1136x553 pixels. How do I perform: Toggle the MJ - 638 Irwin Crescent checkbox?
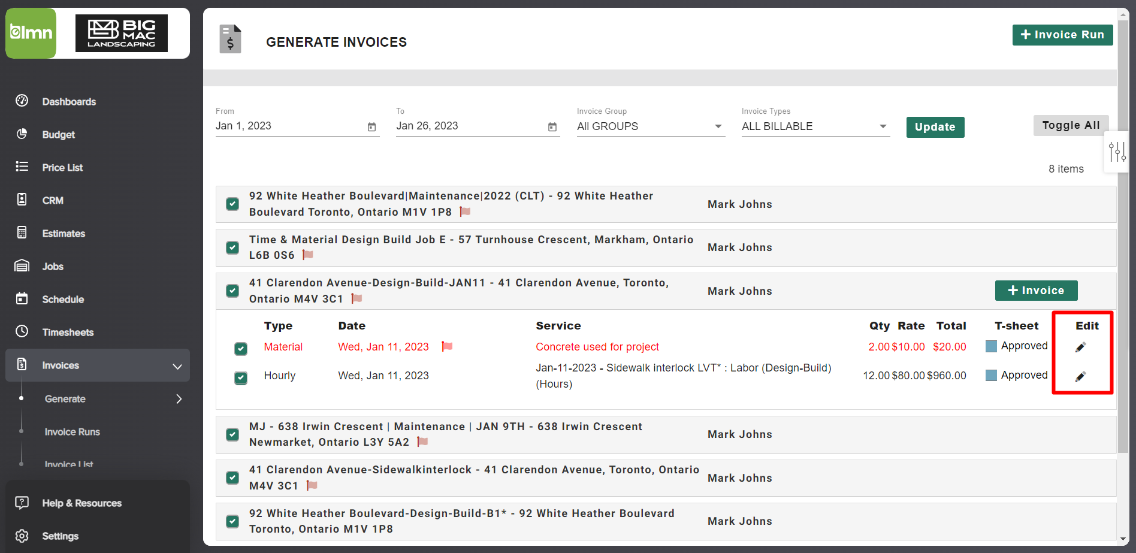[232, 434]
